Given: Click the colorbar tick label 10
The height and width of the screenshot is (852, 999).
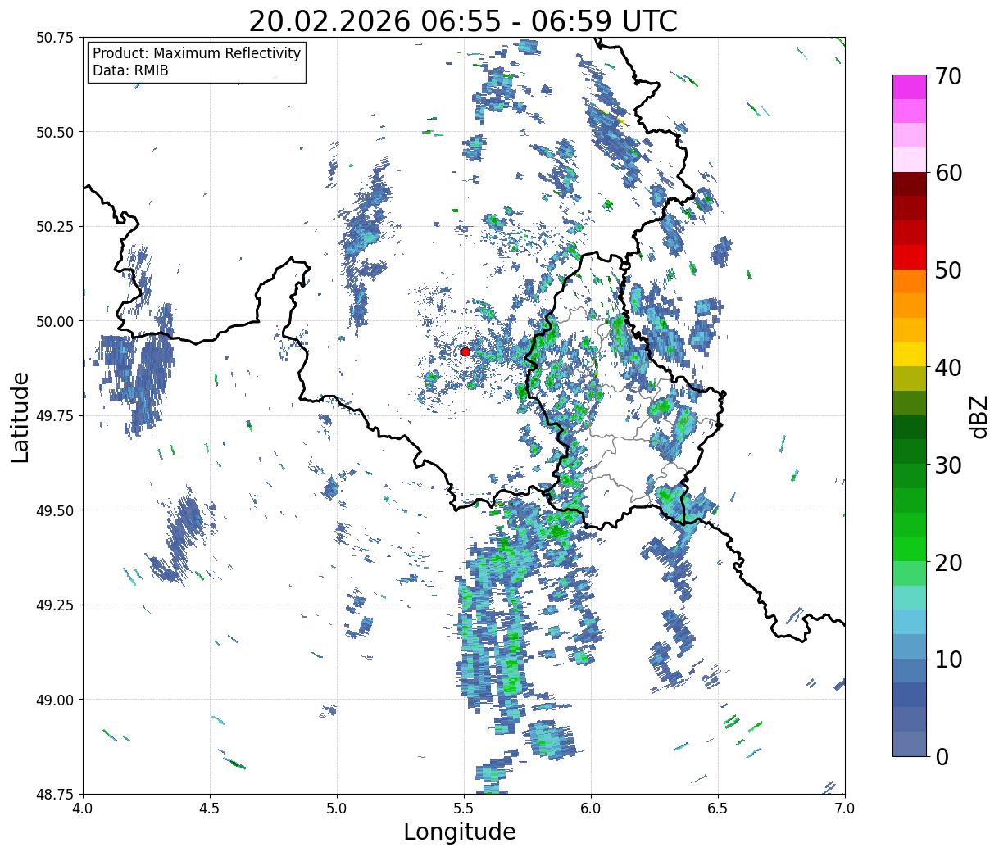Looking at the screenshot, I should coord(948,659).
